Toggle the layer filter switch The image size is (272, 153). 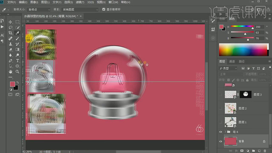tap(270, 68)
